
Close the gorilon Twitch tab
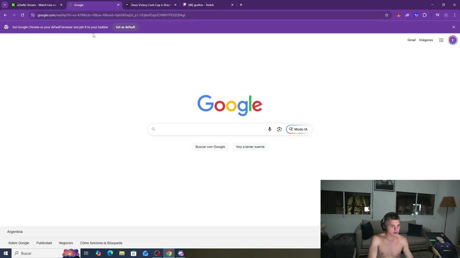click(232, 5)
